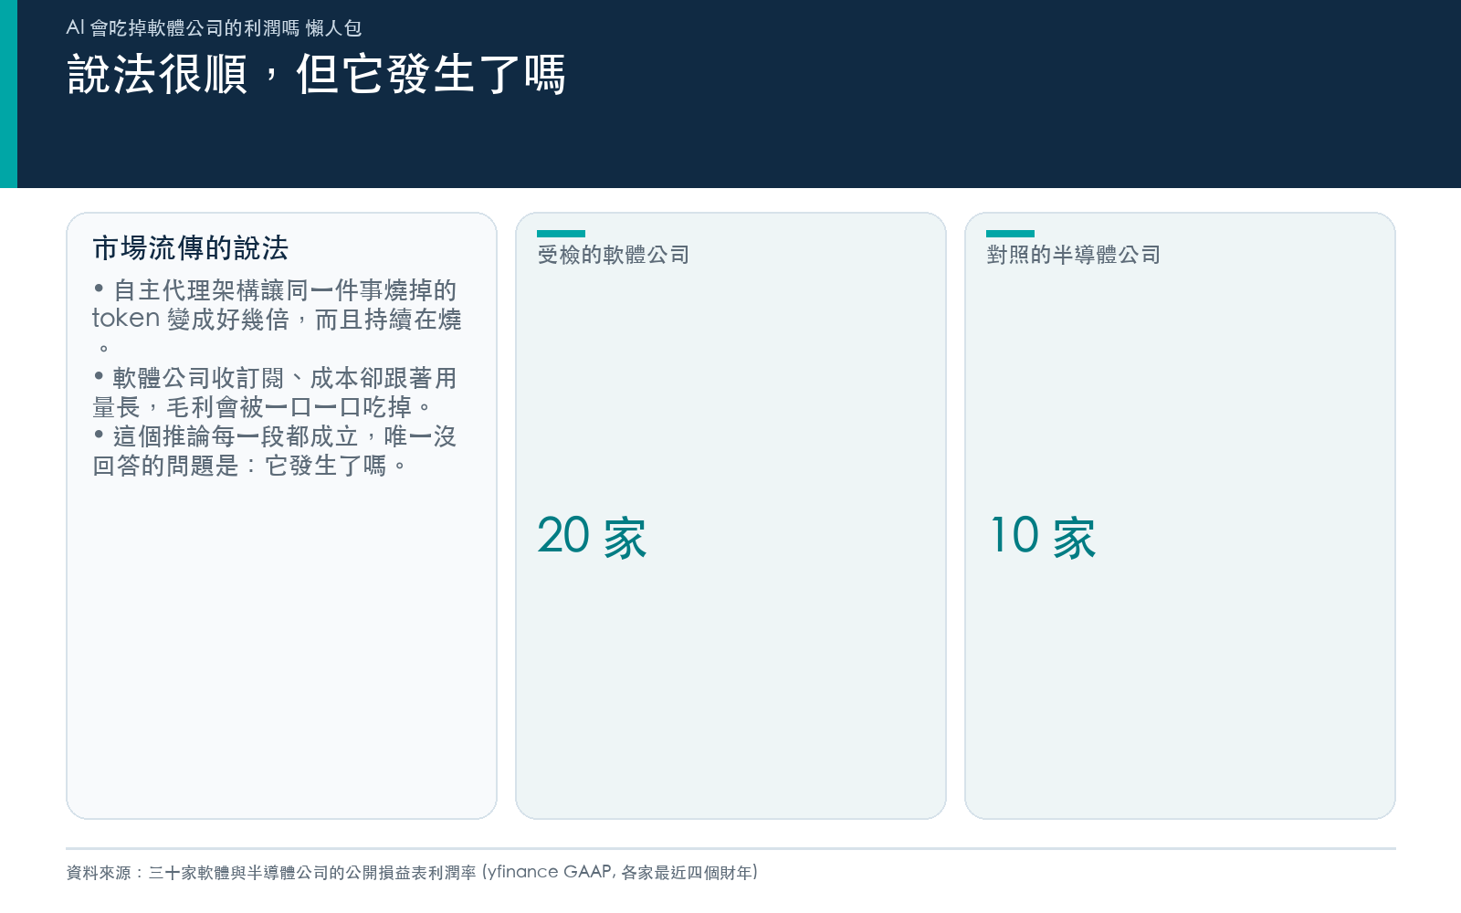Click the figure 20 家
The width and height of the screenshot is (1461, 913).
tap(592, 536)
